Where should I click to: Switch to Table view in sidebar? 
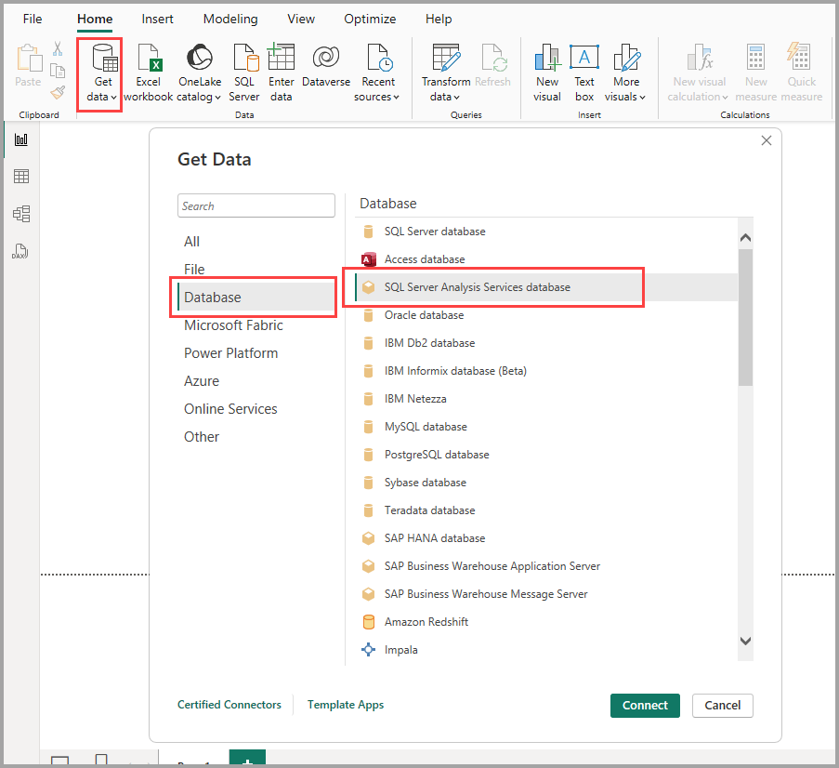(x=20, y=177)
